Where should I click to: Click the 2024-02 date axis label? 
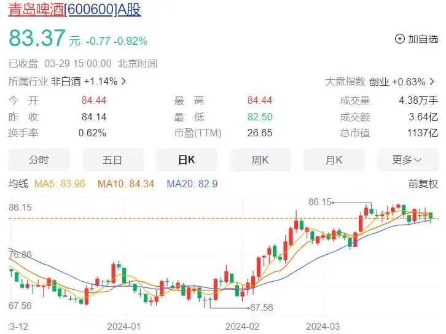242,326
